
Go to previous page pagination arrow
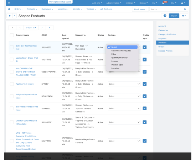(x=20, y=28)
